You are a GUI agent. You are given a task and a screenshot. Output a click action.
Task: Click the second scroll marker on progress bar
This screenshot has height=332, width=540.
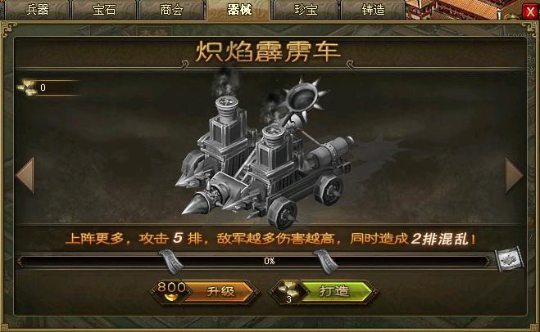coord(326,262)
